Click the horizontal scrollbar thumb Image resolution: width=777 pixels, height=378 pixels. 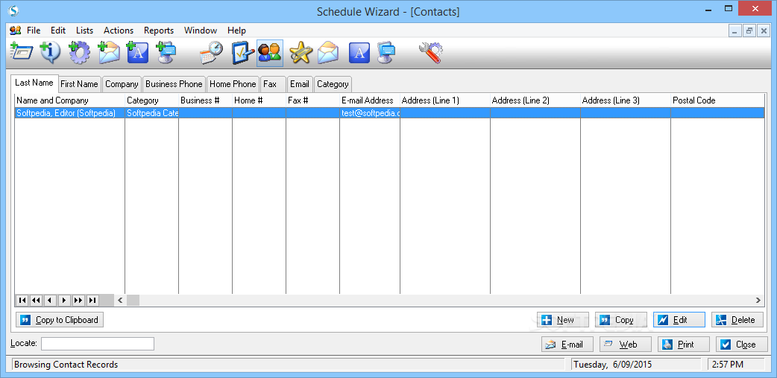[133, 300]
